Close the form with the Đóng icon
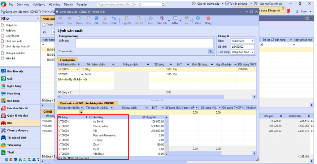317x164 pixels. pos(208,18)
